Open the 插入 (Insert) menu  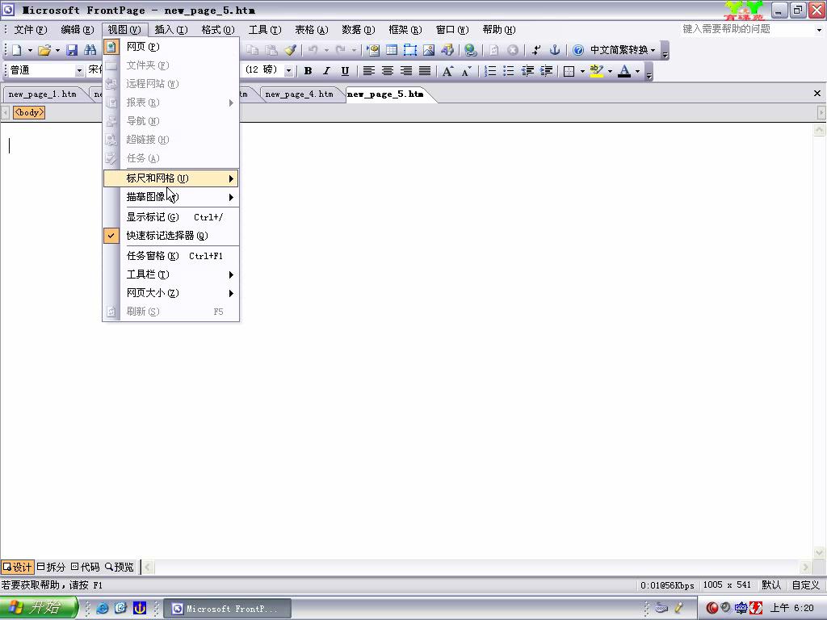[171, 30]
